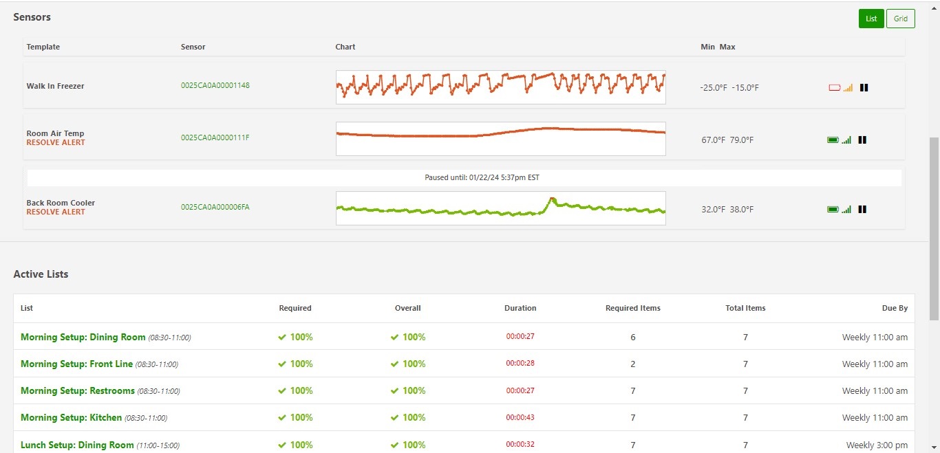Click the Room Air Temp signal bars icon
Screen dimensions: 940x453
click(846, 140)
